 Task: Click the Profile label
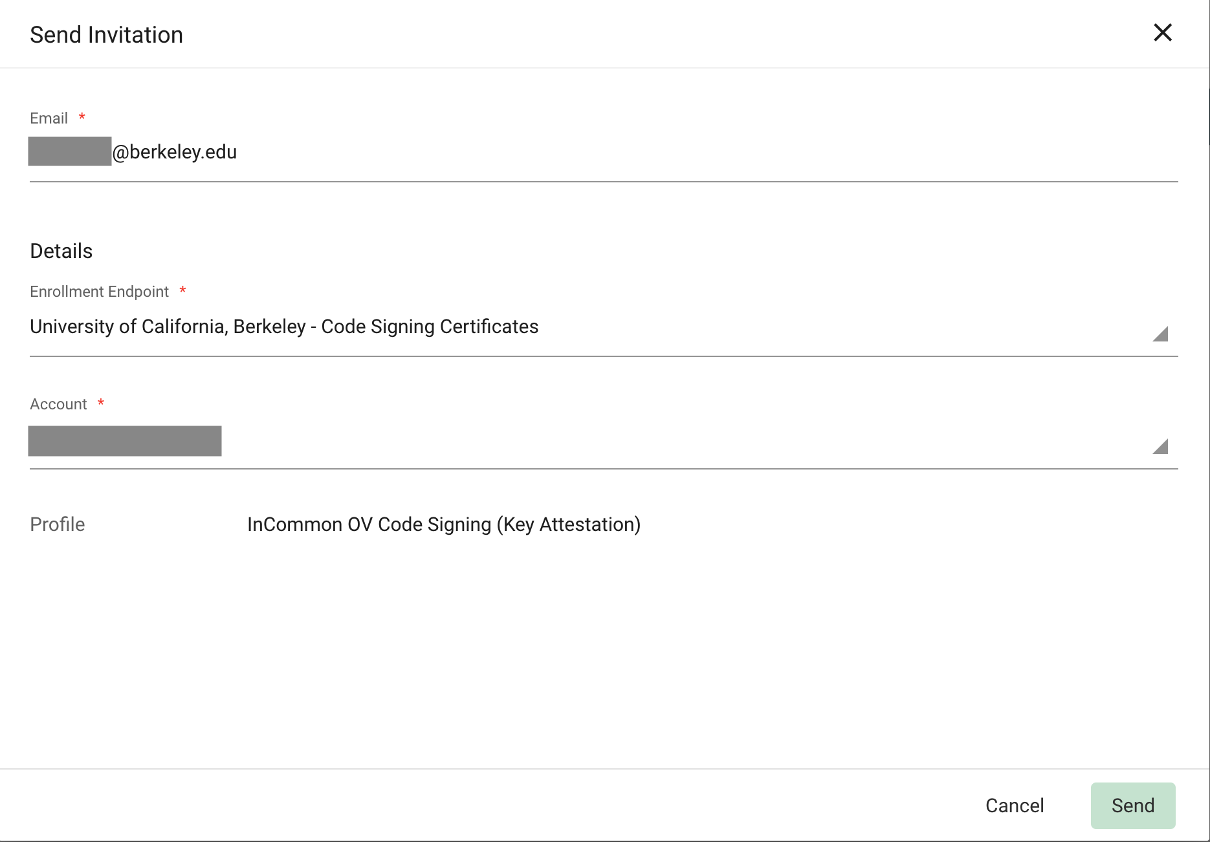pos(58,524)
